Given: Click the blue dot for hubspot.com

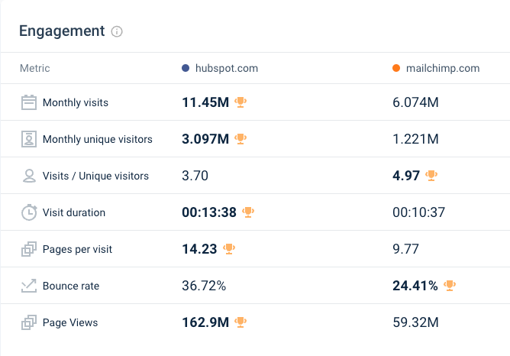Looking at the screenshot, I should [186, 68].
